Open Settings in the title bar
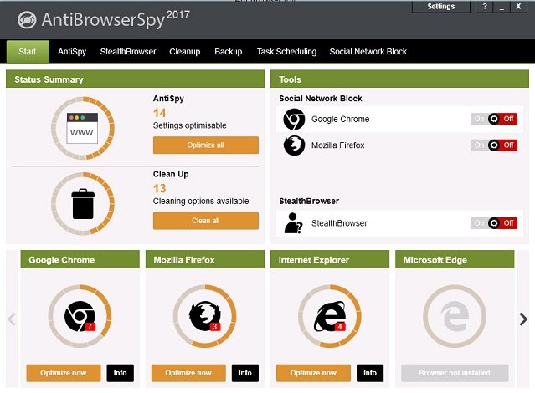The image size is (535, 393). click(441, 7)
